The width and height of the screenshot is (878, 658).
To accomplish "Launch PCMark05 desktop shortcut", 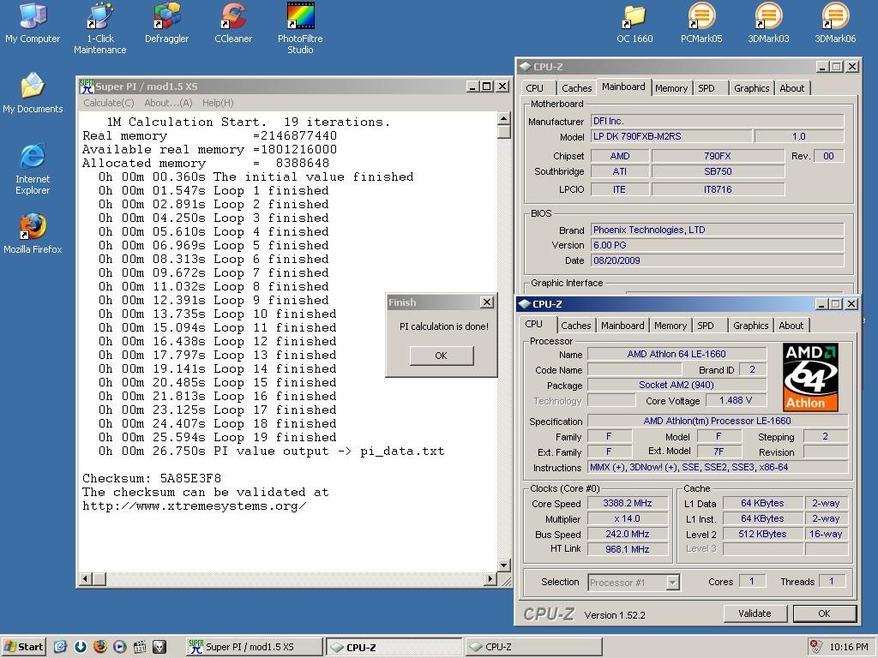I will (701, 23).
